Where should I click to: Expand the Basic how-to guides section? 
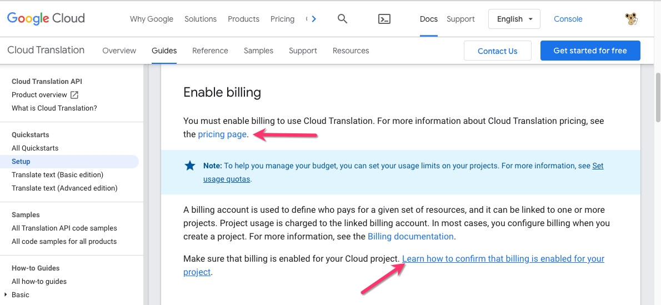pos(6,294)
